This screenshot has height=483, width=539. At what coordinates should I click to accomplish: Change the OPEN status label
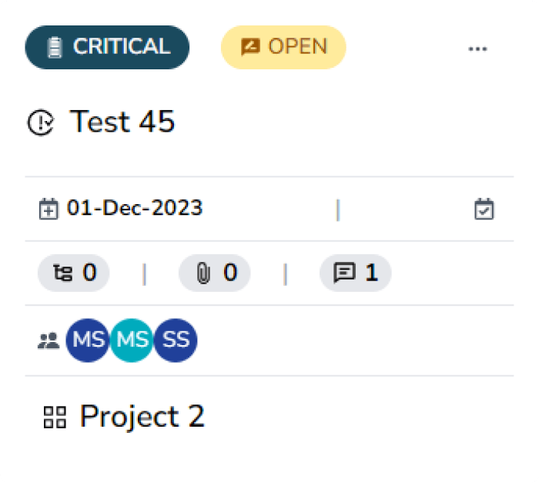tap(283, 47)
